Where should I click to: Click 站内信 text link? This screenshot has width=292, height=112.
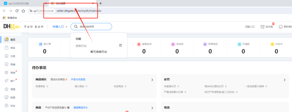269,27
